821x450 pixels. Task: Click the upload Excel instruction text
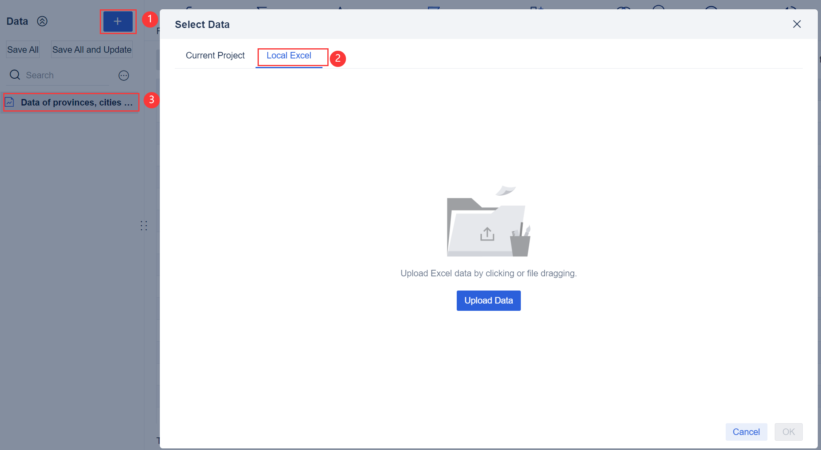(x=488, y=273)
